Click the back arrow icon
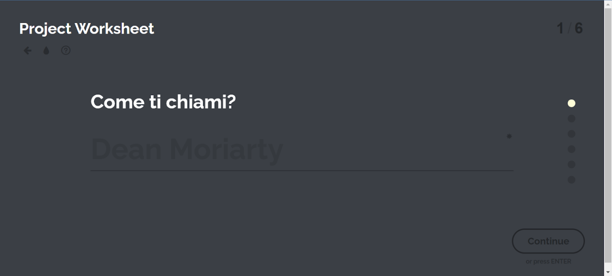This screenshot has width=612, height=276. point(27,51)
